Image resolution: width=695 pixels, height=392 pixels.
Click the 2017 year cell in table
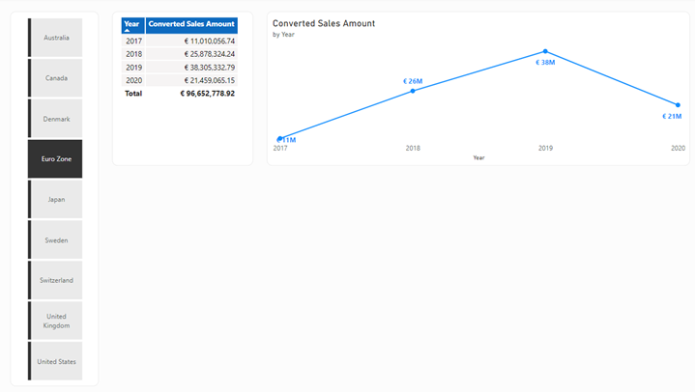[133, 41]
